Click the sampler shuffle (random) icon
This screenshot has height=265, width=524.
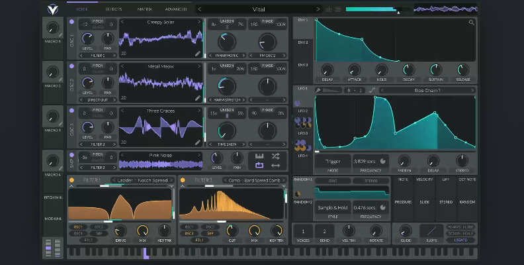point(276,156)
